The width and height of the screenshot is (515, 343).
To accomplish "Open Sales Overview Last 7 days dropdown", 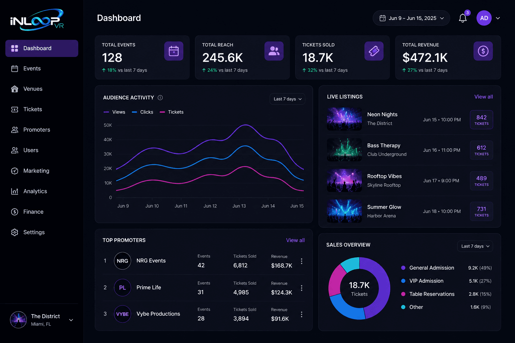I will tap(475, 246).
